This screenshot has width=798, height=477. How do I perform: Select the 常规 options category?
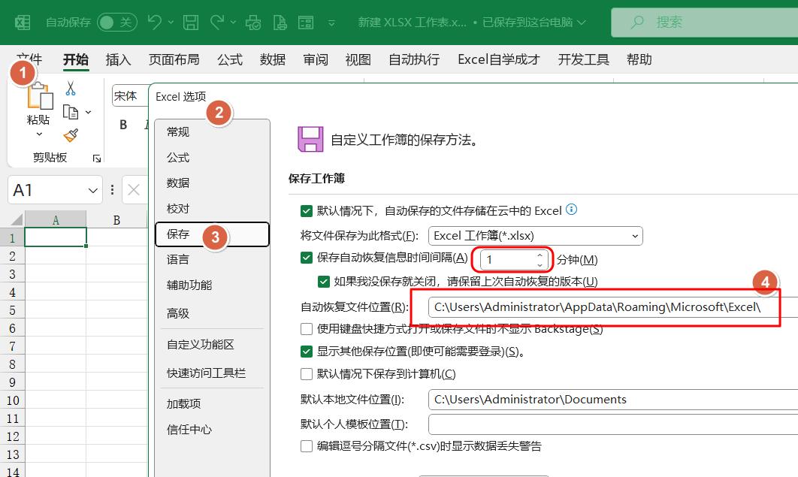[212, 131]
